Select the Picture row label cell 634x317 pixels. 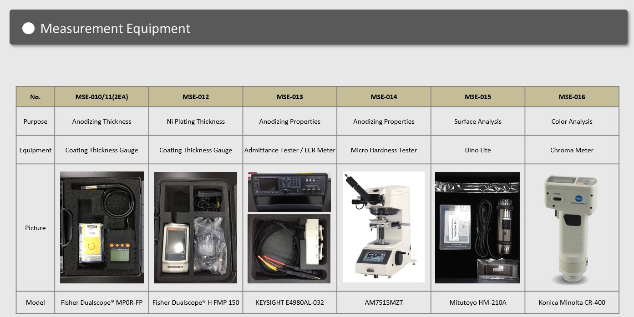[x=36, y=228]
